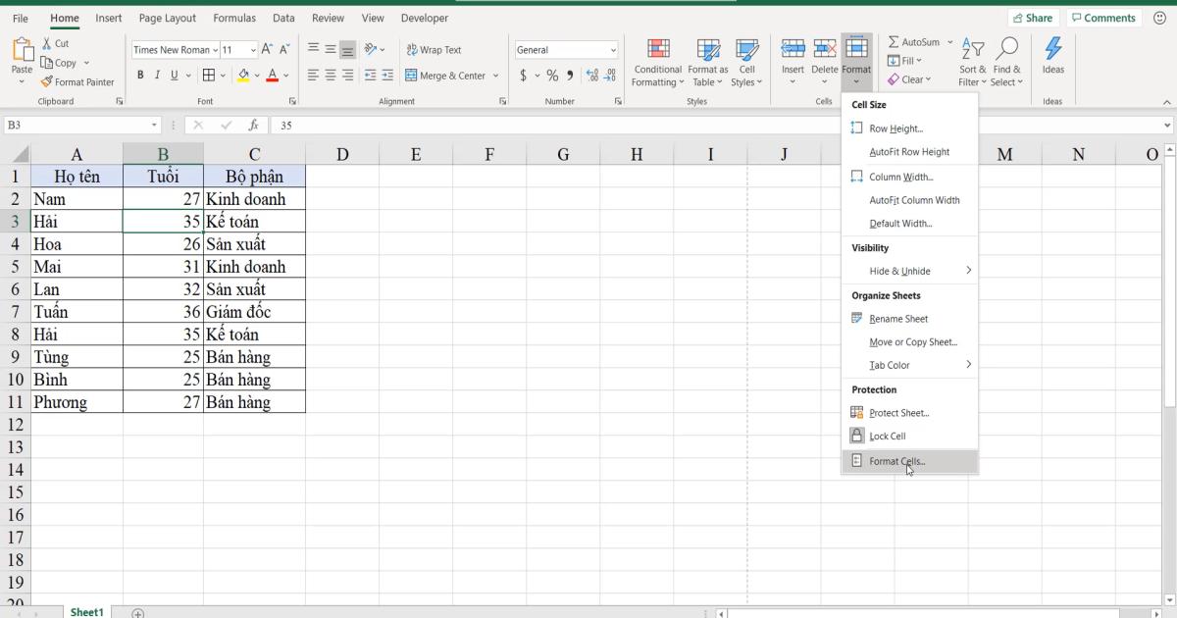
Task: Open the Fill Color dropdown arrow
Action: pyautogui.click(x=255, y=76)
